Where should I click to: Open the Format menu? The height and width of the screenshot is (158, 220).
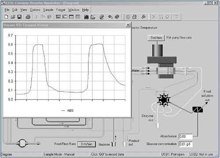click(x=61, y=10)
